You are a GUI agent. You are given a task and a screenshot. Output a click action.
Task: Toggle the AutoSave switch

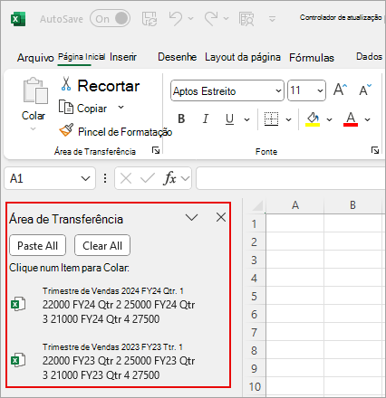(110, 18)
